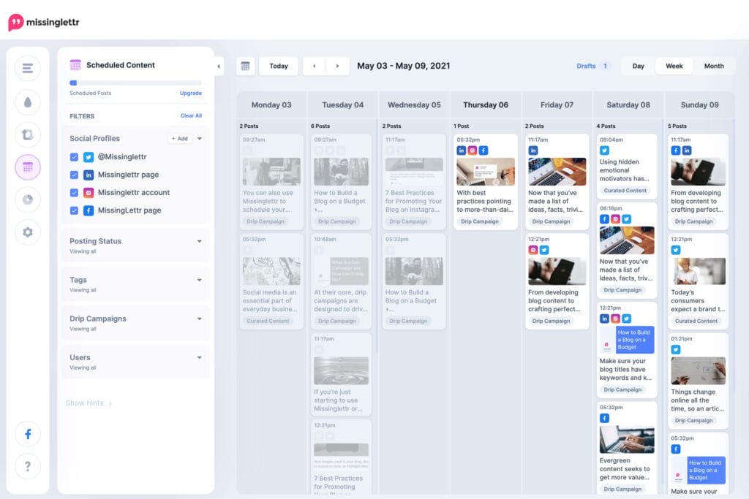Click Instagram icon on Friday 12:21pm post
The image size is (749, 499).
tap(533, 250)
